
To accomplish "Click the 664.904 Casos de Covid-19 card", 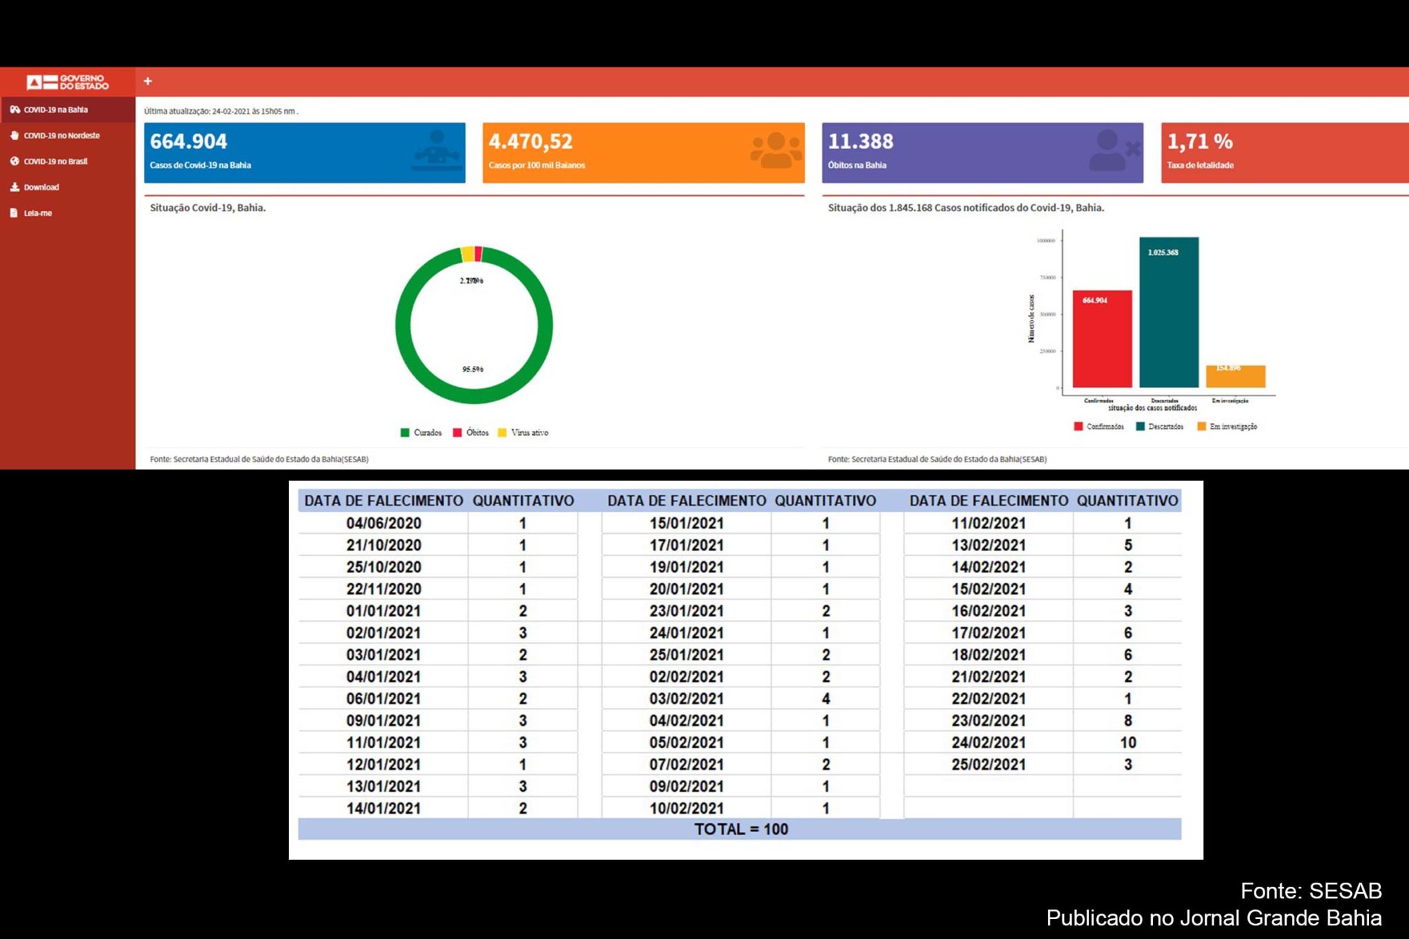I will [x=305, y=153].
